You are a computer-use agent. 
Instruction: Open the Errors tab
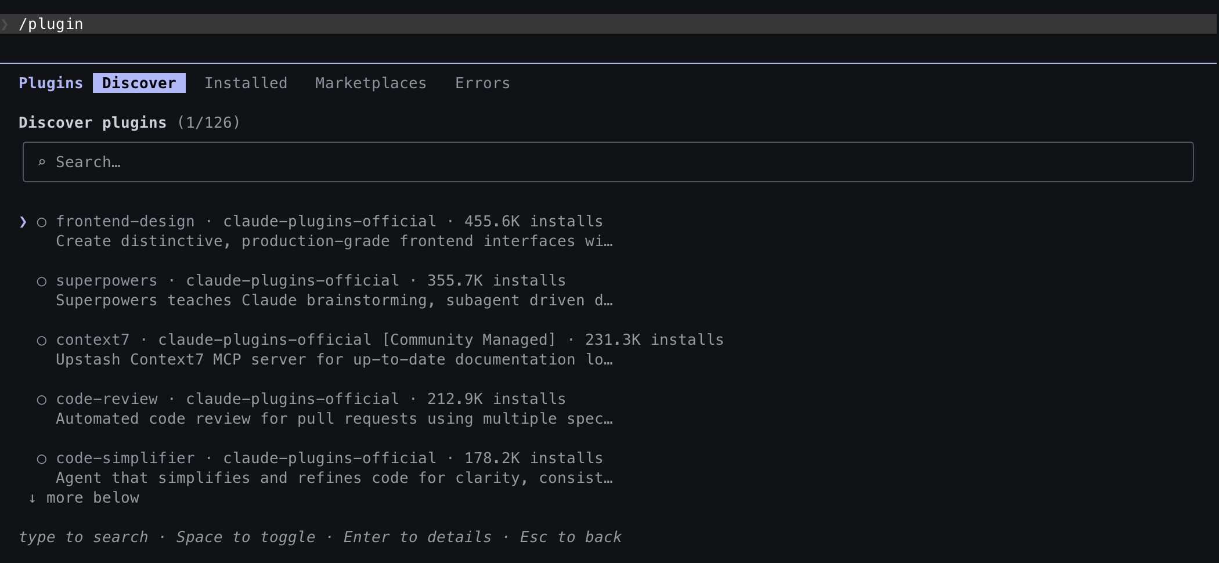(x=482, y=83)
